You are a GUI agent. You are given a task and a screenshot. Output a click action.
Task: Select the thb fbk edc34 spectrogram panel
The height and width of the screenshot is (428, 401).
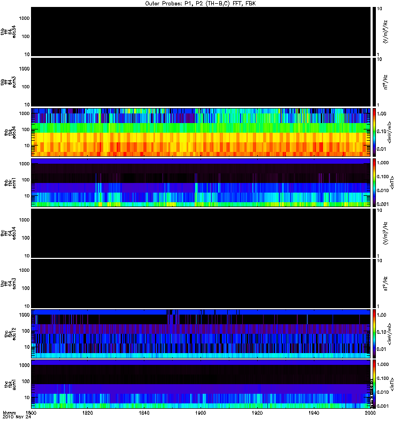click(x=201, y=132)
